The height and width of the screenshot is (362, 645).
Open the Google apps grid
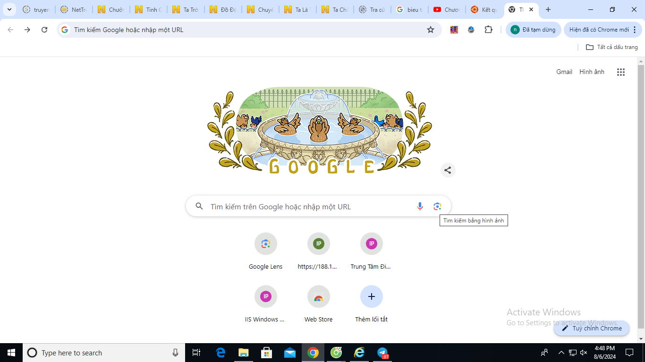[x=620, y=72]
